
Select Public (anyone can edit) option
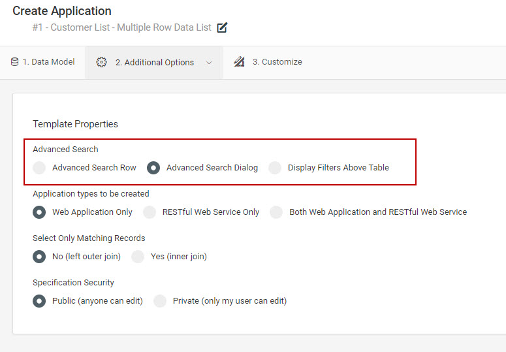point(39,301)
